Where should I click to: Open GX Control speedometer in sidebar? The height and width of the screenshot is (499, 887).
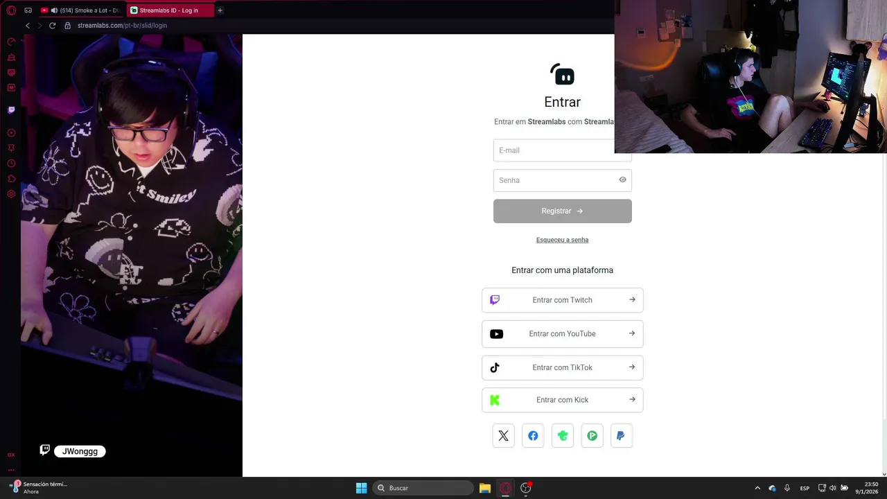[x=11, y=42]
